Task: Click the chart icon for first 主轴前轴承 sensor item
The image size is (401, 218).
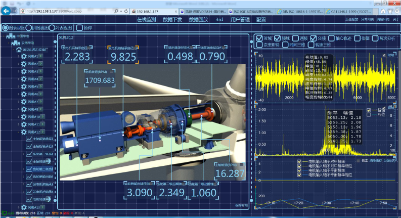Action: [28, 138]
